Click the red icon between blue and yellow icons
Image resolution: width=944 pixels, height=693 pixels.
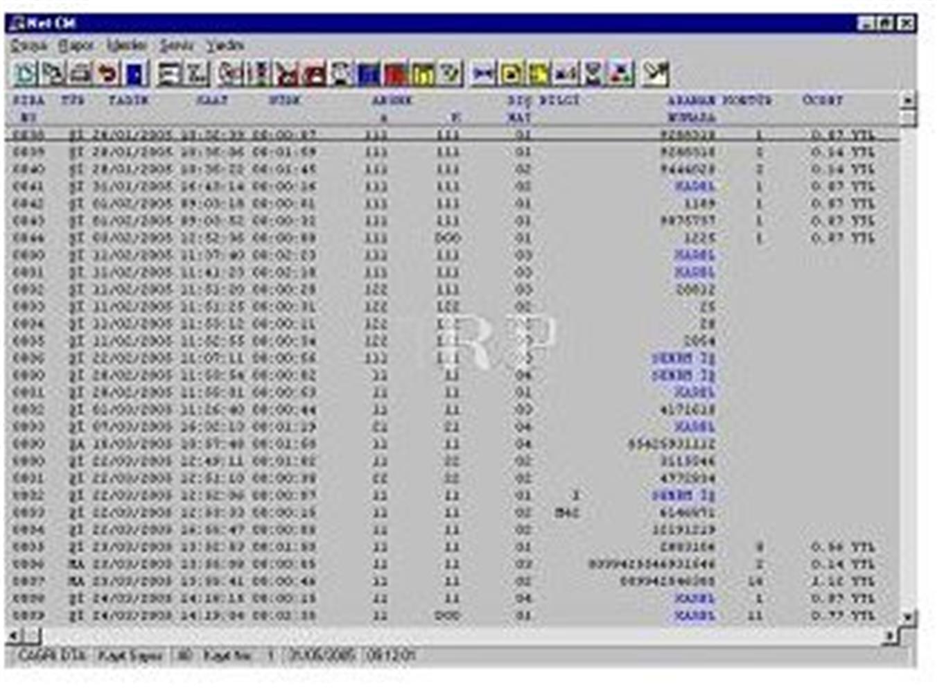[396, 73]
